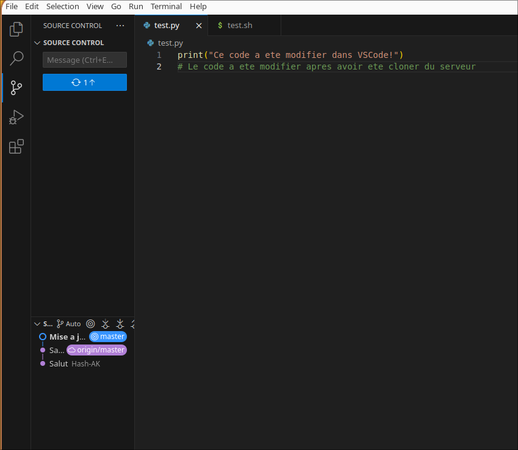518x450 pixels.
Task: Open the Selection menu
Action: (x=63, y=6)
